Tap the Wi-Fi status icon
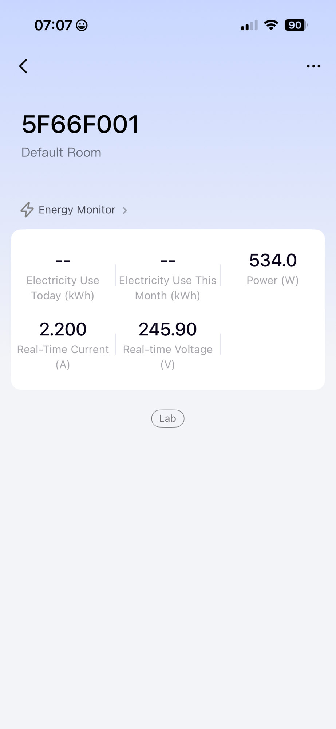The image size is (336, 729). pos(271,25)
